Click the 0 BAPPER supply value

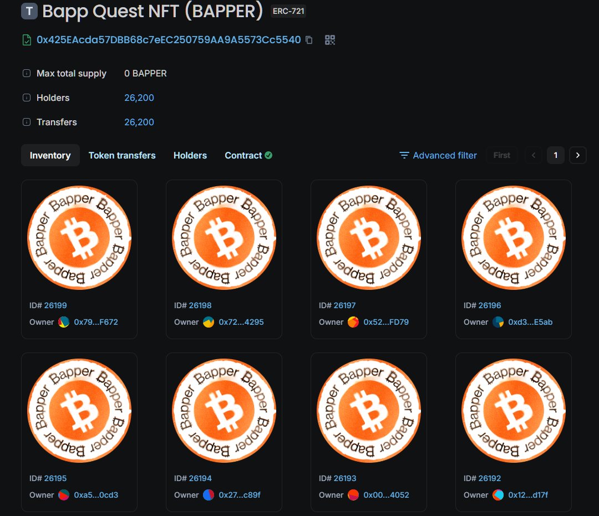(x=145, y=73)
